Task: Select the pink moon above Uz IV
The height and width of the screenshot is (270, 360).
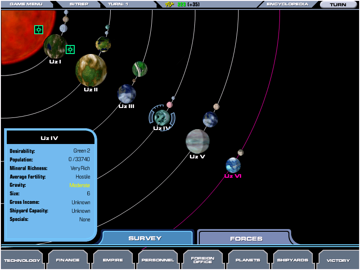Action: pyautogui.click(x=170, y=105)
